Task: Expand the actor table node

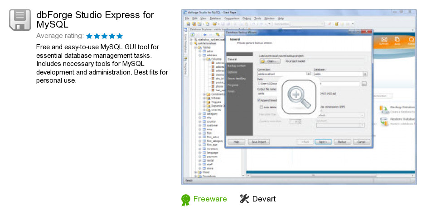Action: [x=200, y=51]
